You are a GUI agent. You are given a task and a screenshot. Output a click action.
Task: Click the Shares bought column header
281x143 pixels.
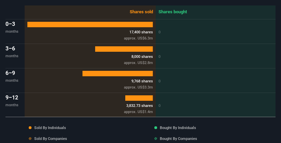tap(173, 12)
